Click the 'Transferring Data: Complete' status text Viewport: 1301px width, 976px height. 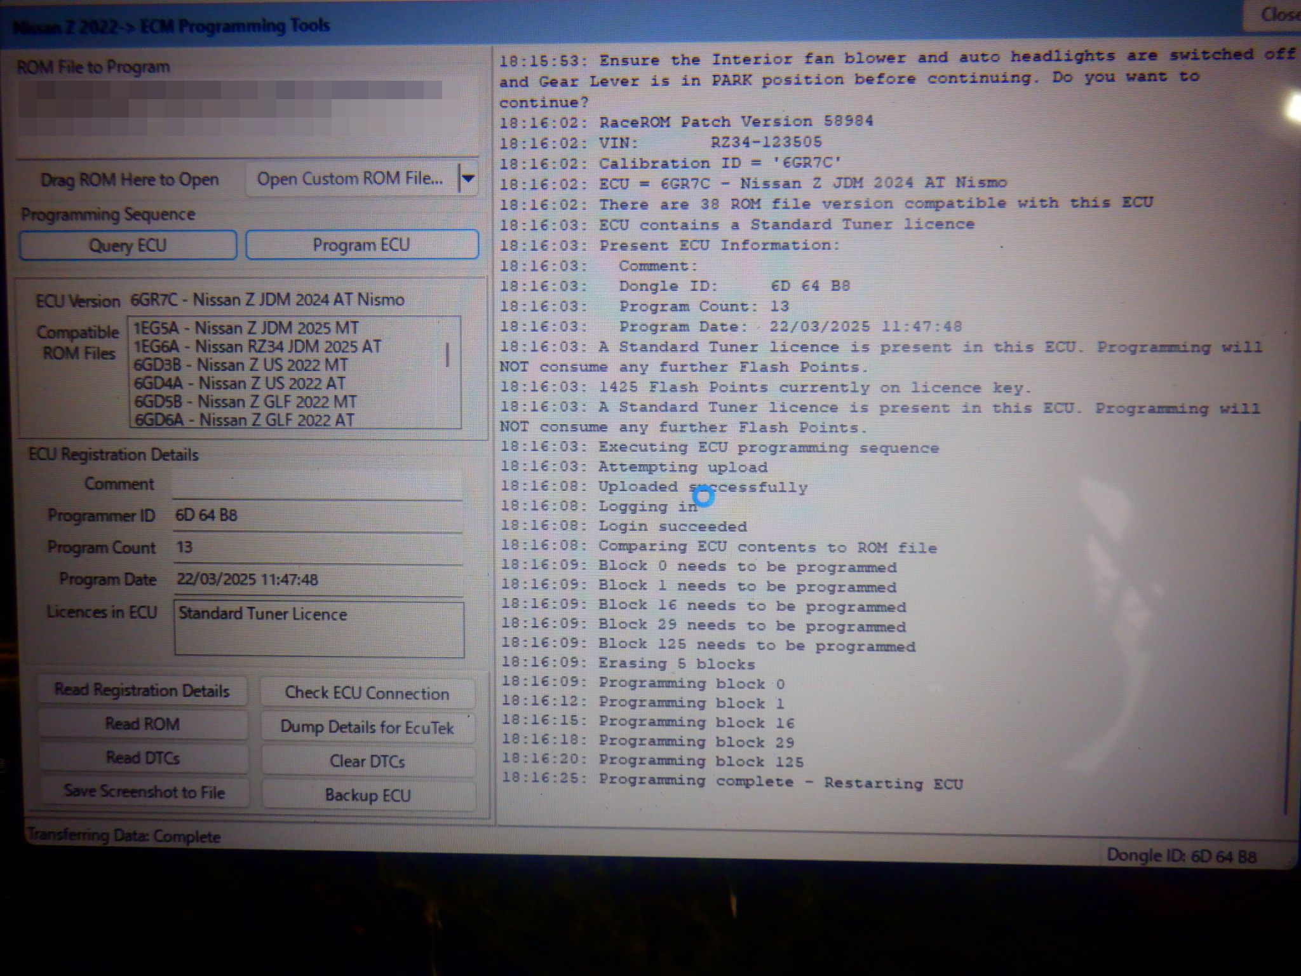124,836
